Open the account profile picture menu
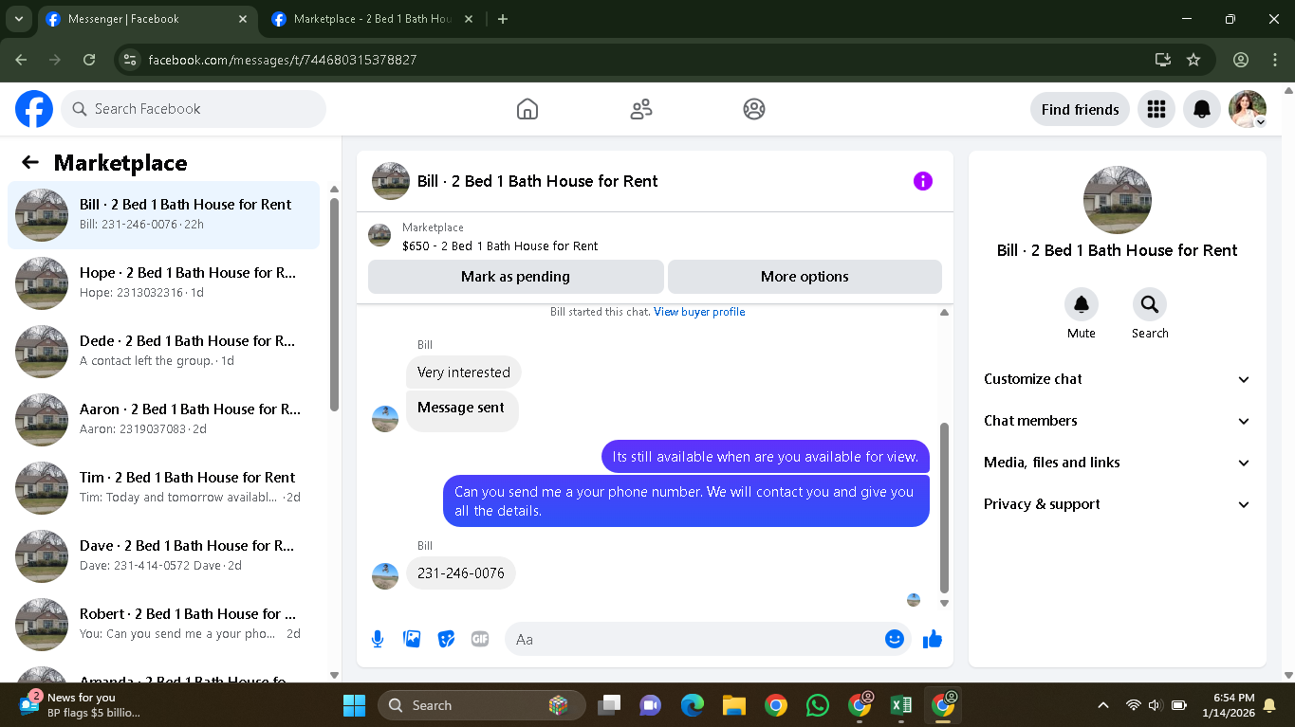Image resolution: width=1295 pixels, height=727 pixels. tap(1248, 109)
